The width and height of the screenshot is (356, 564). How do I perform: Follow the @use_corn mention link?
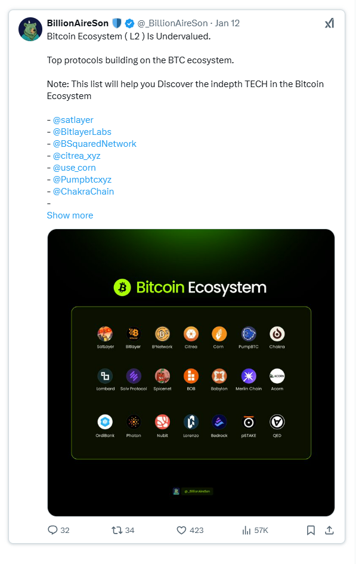[x=75, y=168]
